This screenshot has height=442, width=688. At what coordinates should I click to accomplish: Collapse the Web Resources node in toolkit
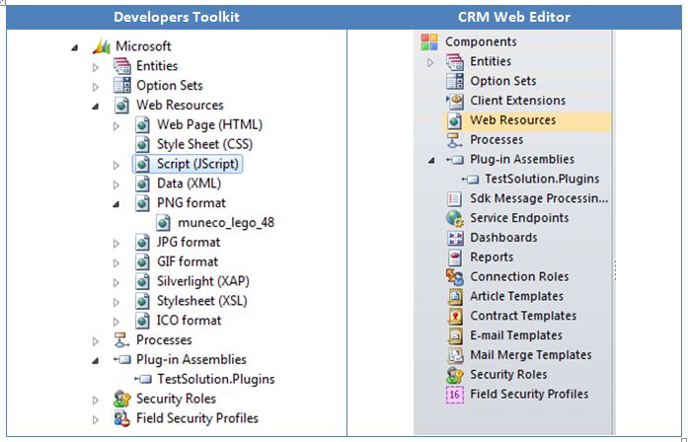(x=96, y=106)
